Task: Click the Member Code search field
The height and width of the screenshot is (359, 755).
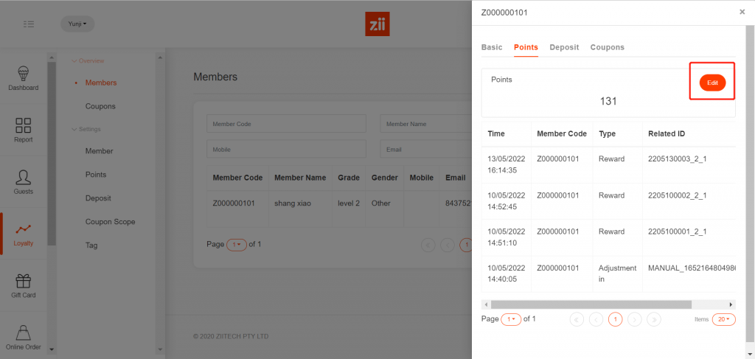Action: (x=286, y=124)
